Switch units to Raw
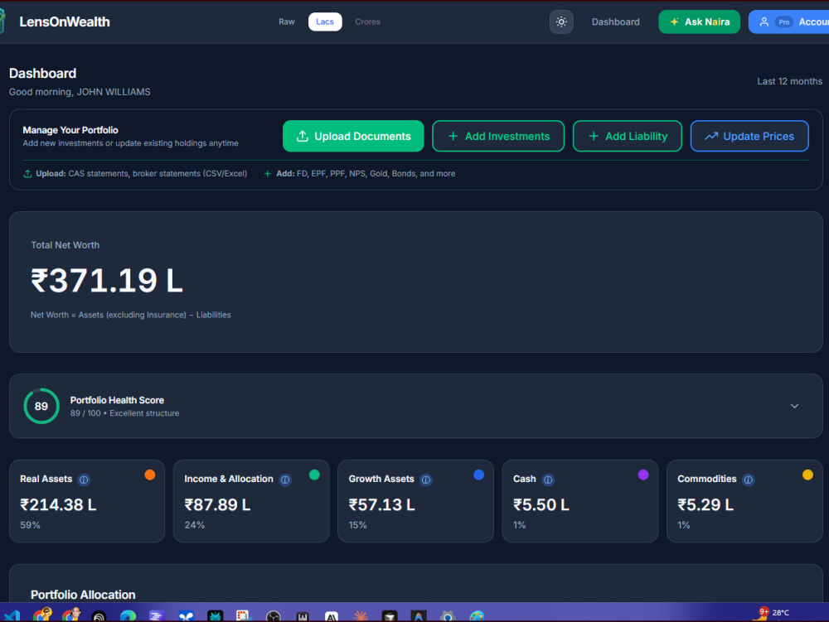This screenshot has width=829, height=622. [287, 22]
